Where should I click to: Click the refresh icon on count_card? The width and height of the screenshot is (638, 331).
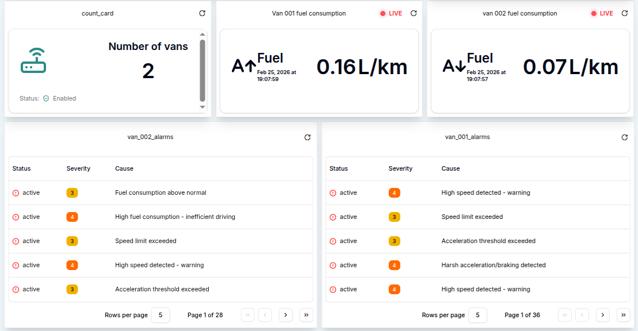202,13
